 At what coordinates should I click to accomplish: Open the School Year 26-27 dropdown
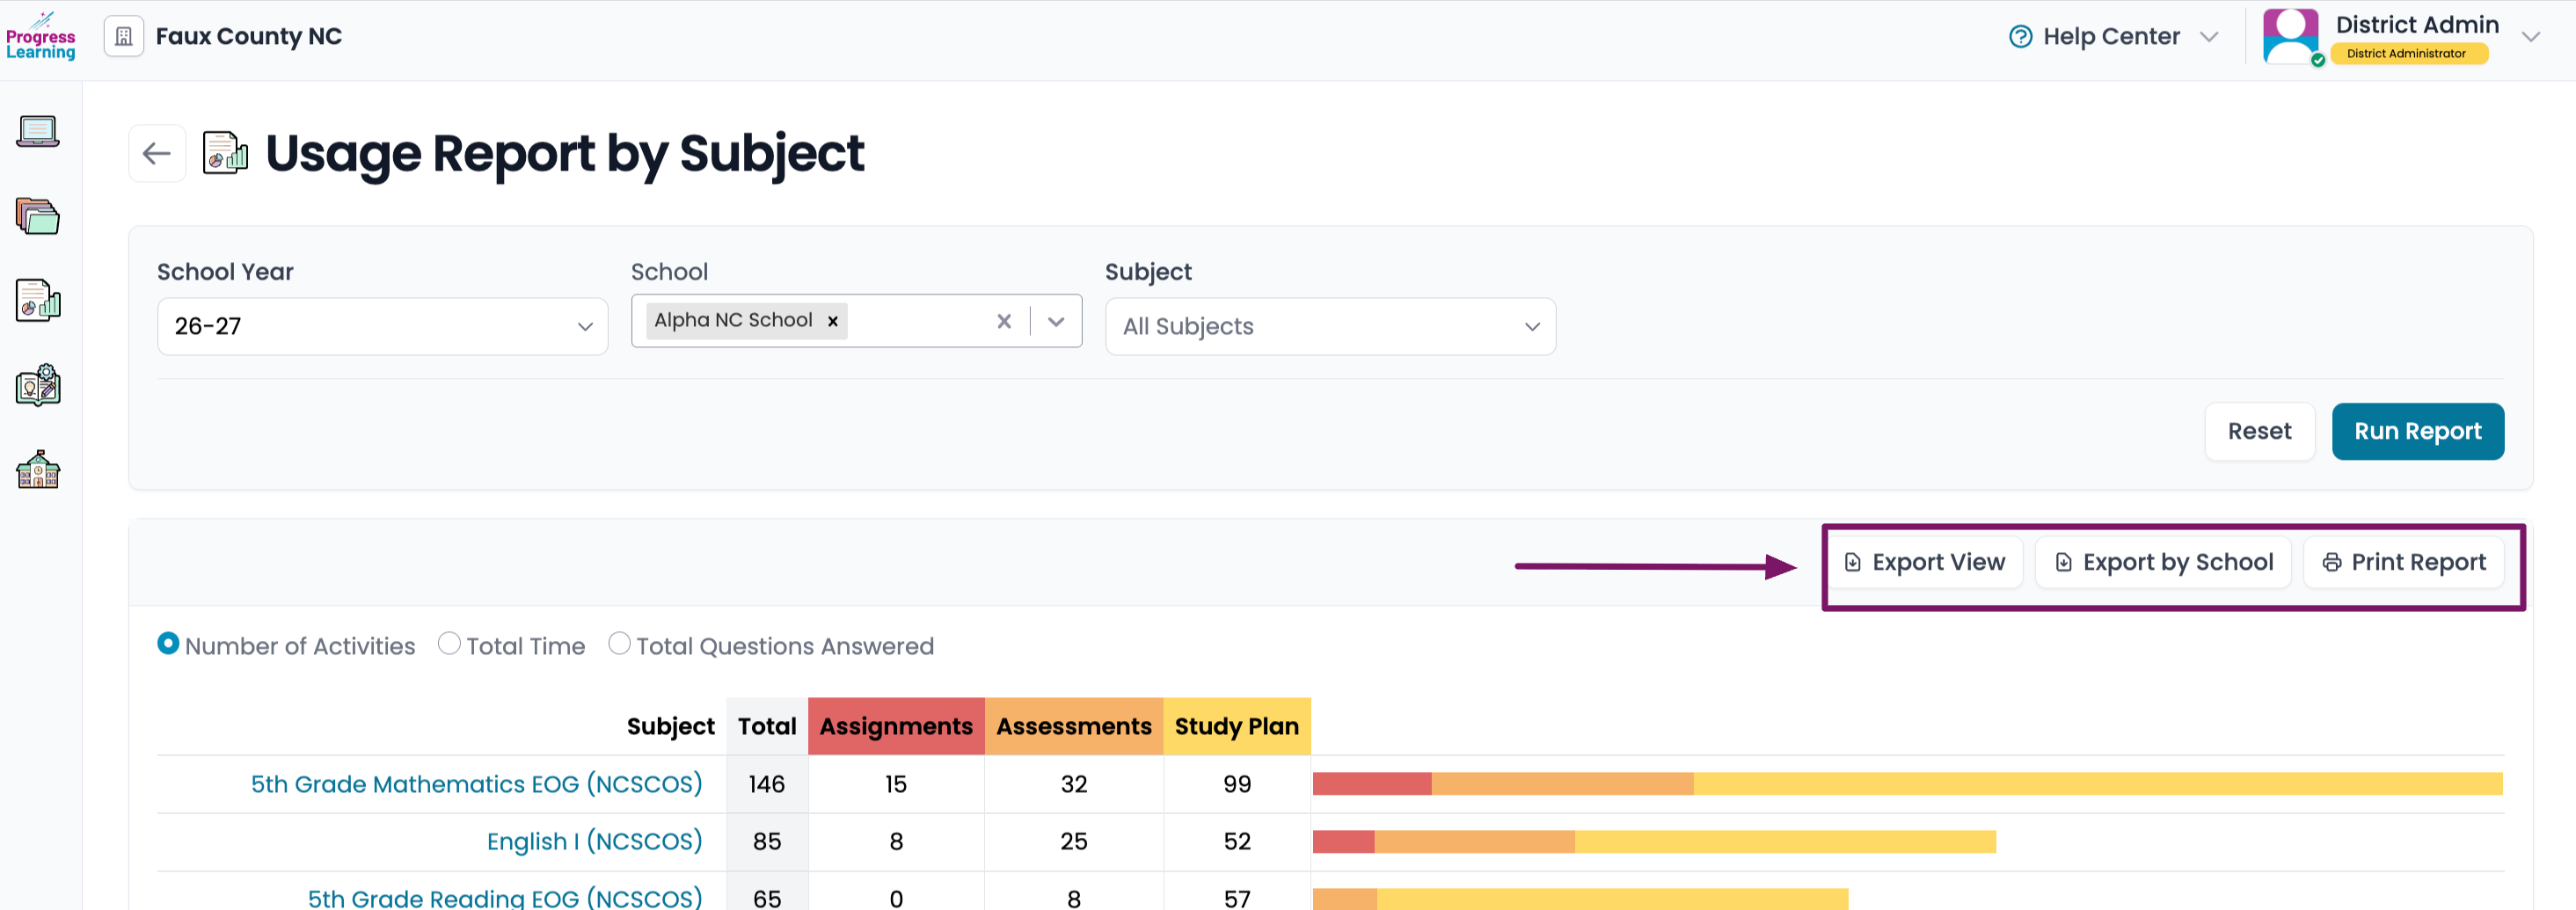click(382, 326)
